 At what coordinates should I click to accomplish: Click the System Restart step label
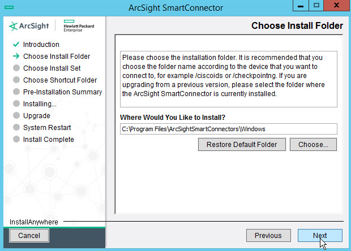tap(47, 128)
